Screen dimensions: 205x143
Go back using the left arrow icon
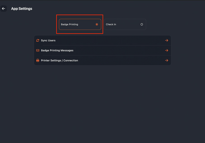tap(4, 9)
